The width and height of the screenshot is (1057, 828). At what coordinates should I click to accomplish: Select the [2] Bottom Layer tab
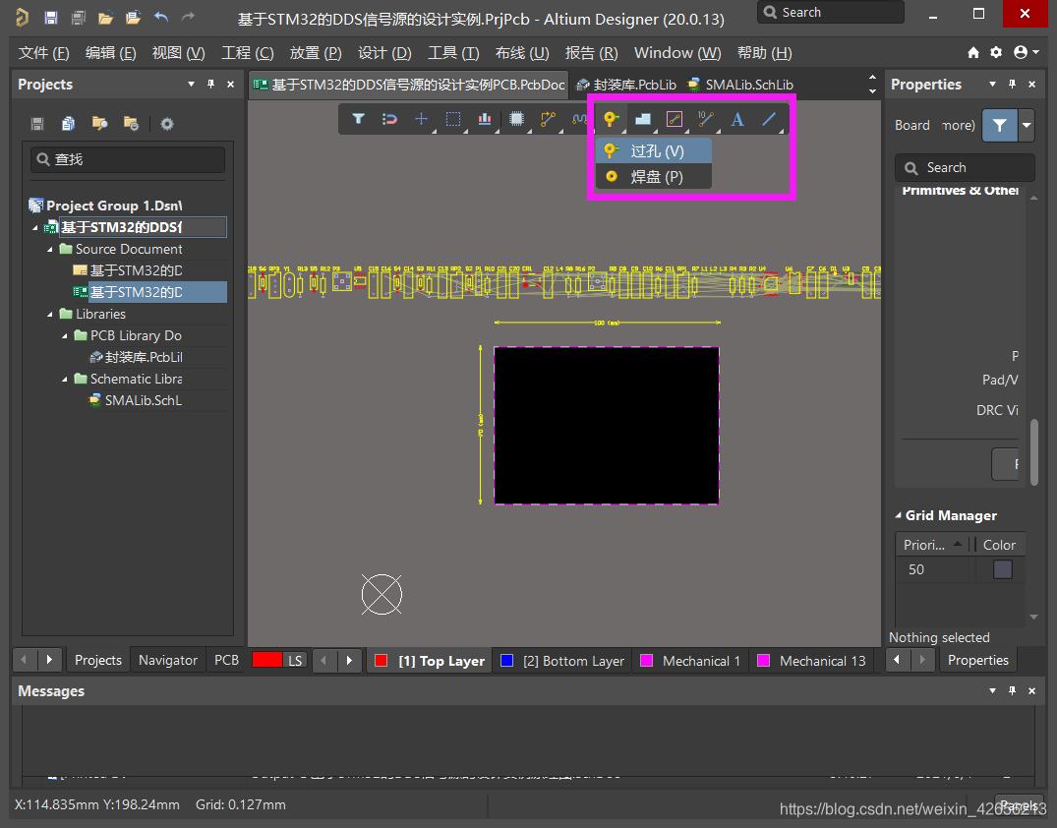coord(563,661)
